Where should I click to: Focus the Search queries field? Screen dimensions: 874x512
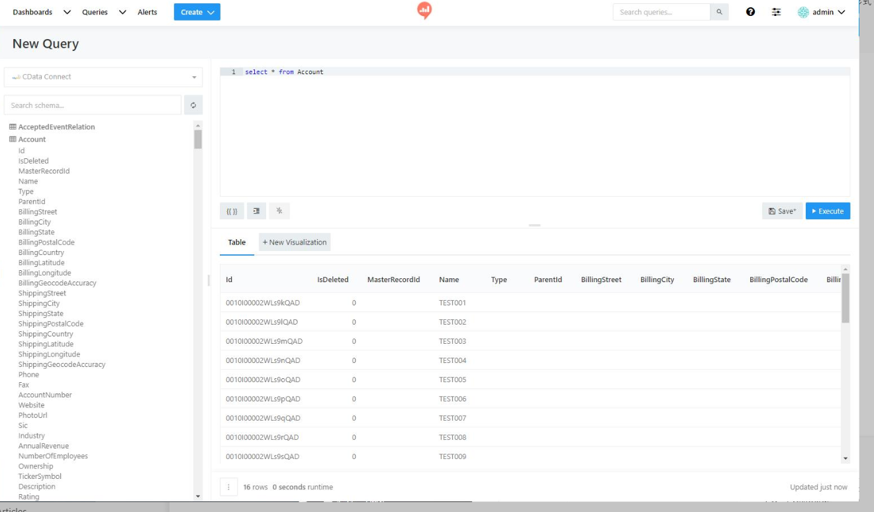[661, 12]
